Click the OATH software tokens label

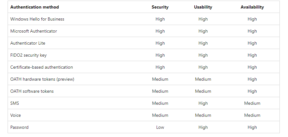pos(32,91)
